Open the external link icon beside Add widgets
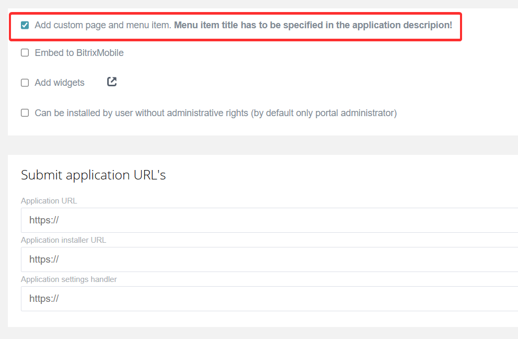518x339 pixels. click(112, 82)
